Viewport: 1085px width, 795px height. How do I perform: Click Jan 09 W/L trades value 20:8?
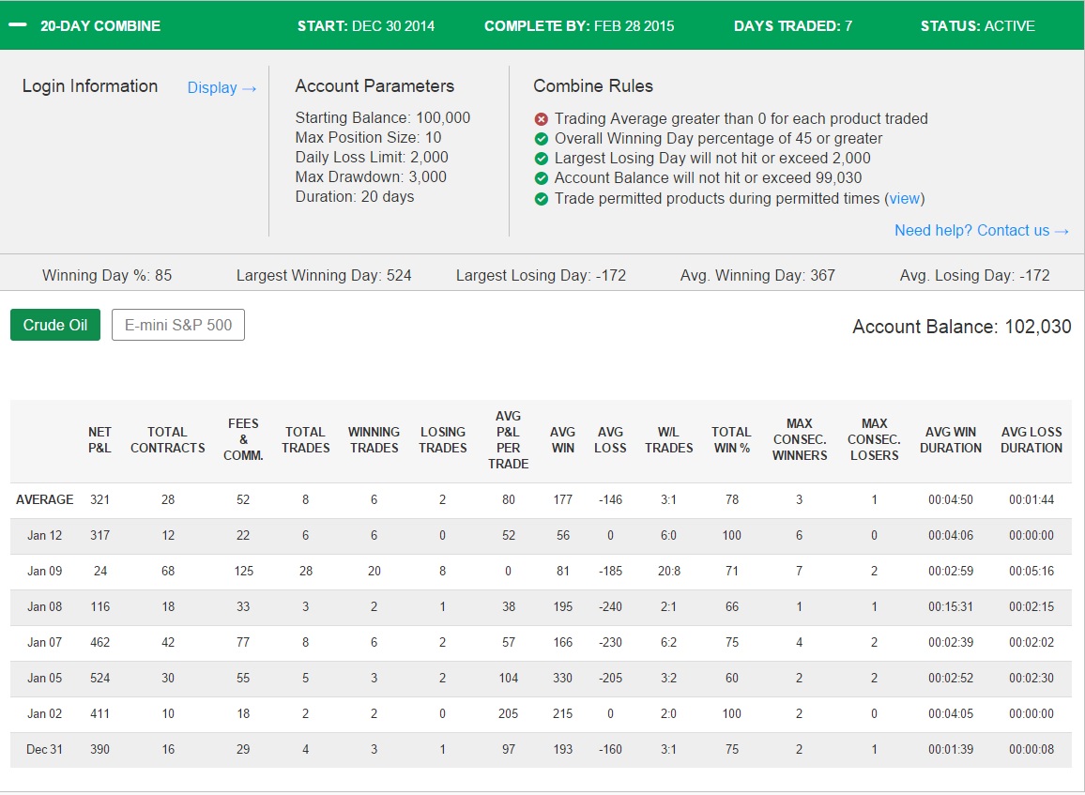668,571
